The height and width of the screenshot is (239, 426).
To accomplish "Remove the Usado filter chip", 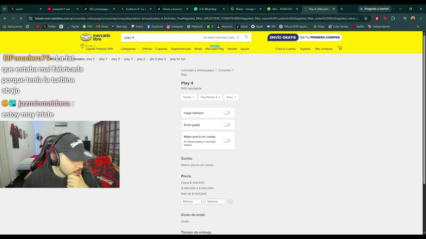I will pos(194,97).
